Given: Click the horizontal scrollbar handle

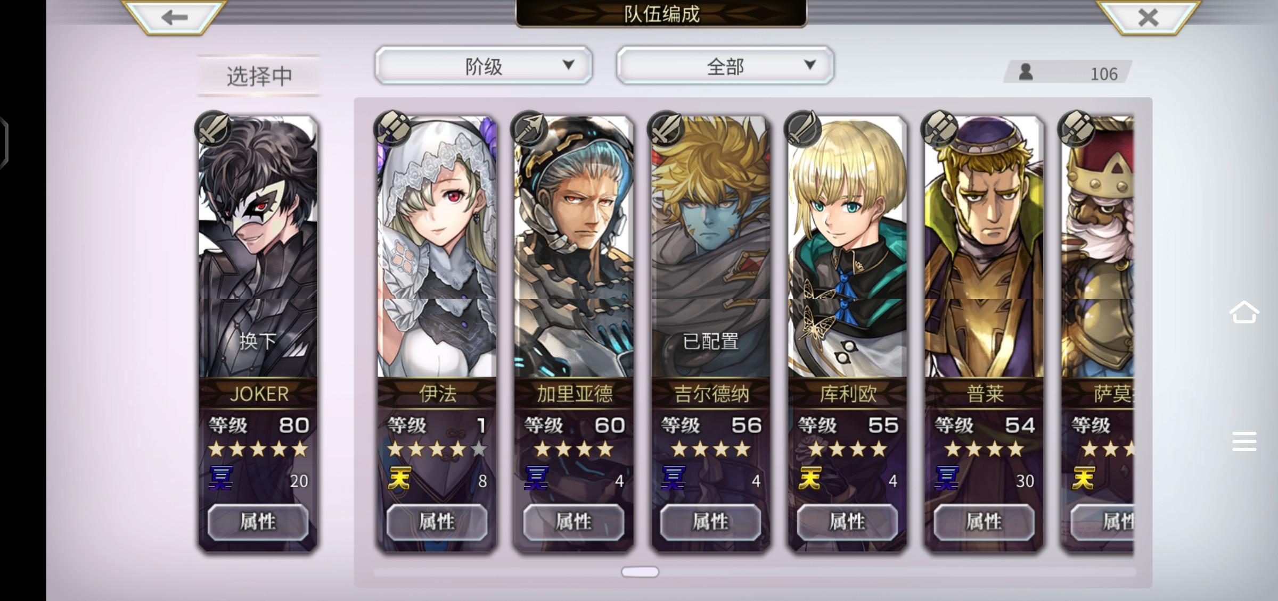Looking at the screenshot, I should (x=640, y=572).
